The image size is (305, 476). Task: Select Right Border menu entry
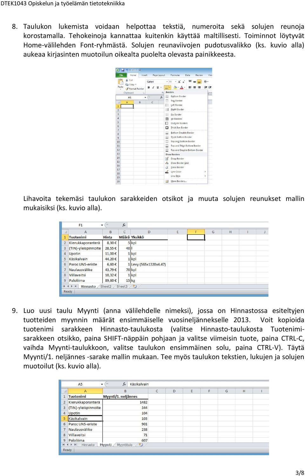click(186, 109)
